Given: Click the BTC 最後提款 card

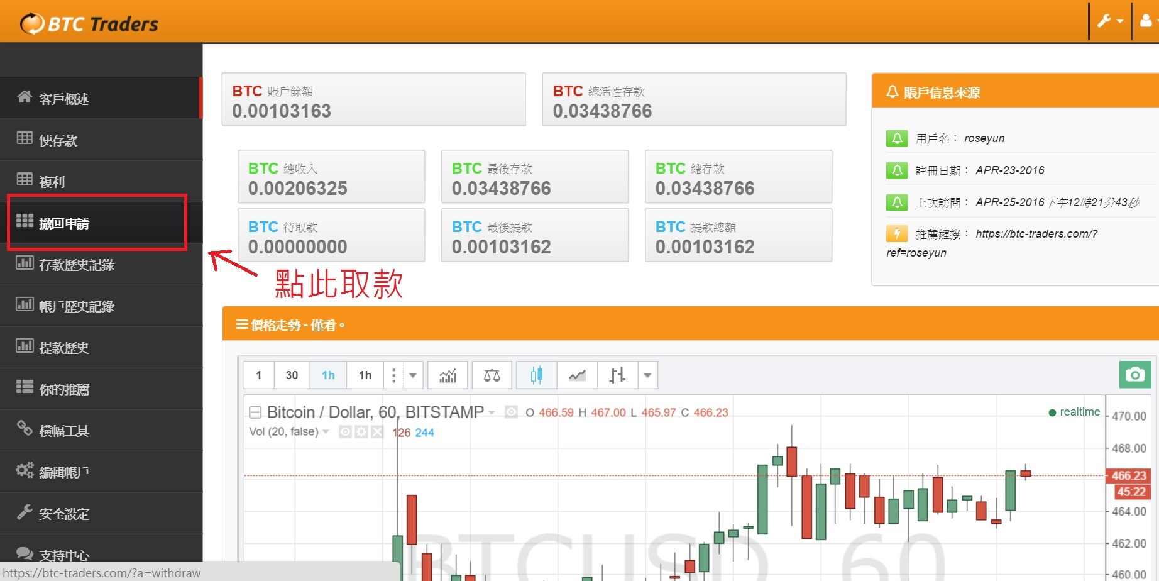Looking at the screenshot, I should click(535, 235).
